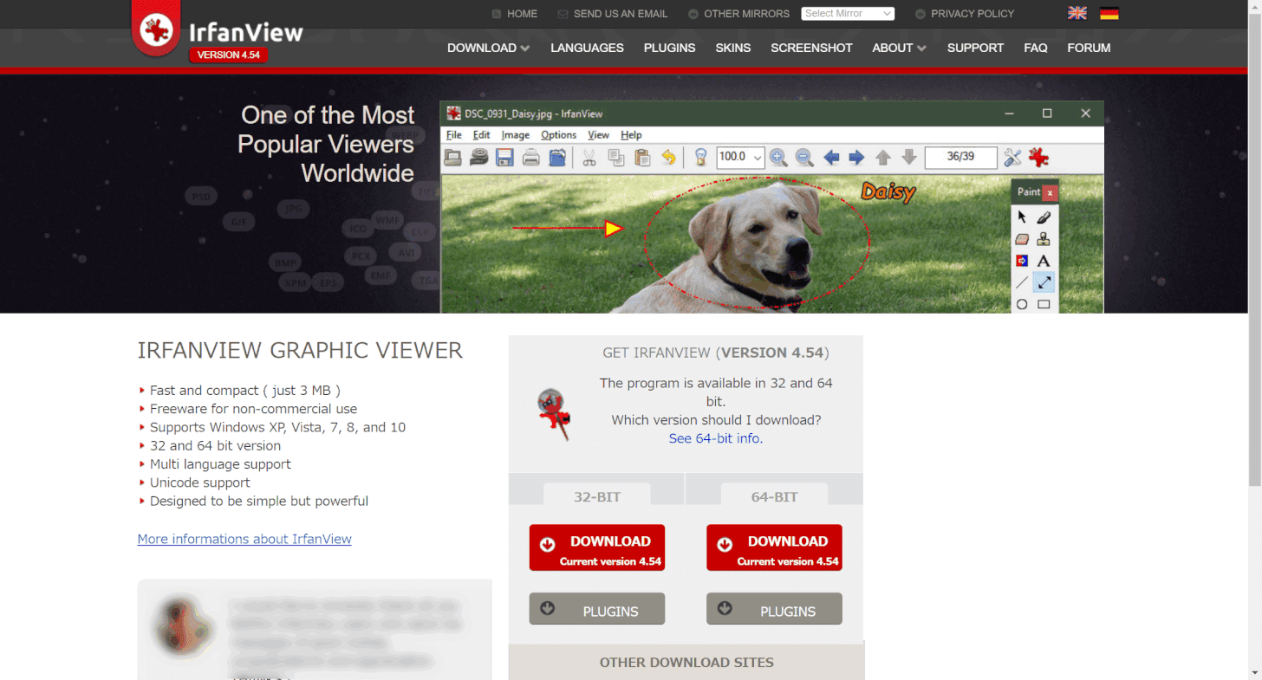Click the IrfanView red logo at top left
Screen dimensions: 1262x680
(x=156, y=29)
